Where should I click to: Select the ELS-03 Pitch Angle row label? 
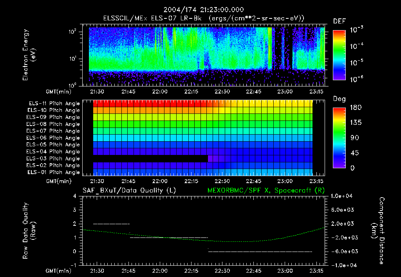coord(53,158)
